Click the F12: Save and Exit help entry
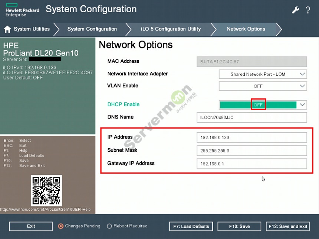 pos(24,165)
